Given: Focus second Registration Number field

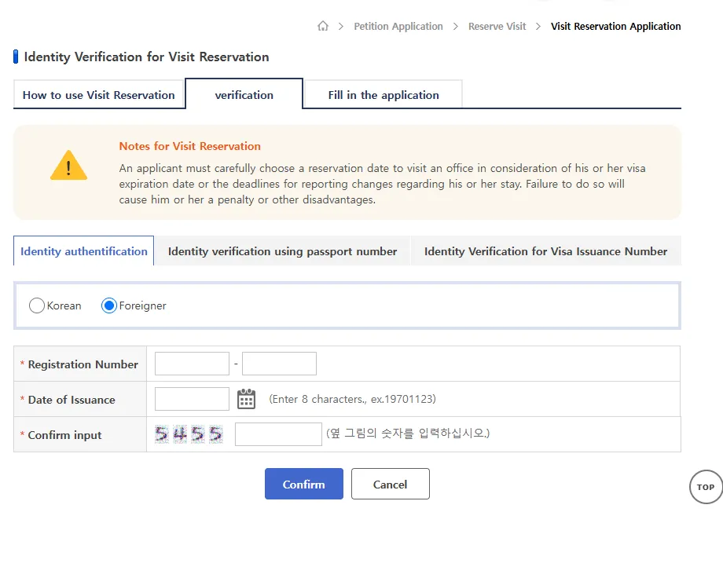Looking at the screenshot, I should (x=279, y=364).
